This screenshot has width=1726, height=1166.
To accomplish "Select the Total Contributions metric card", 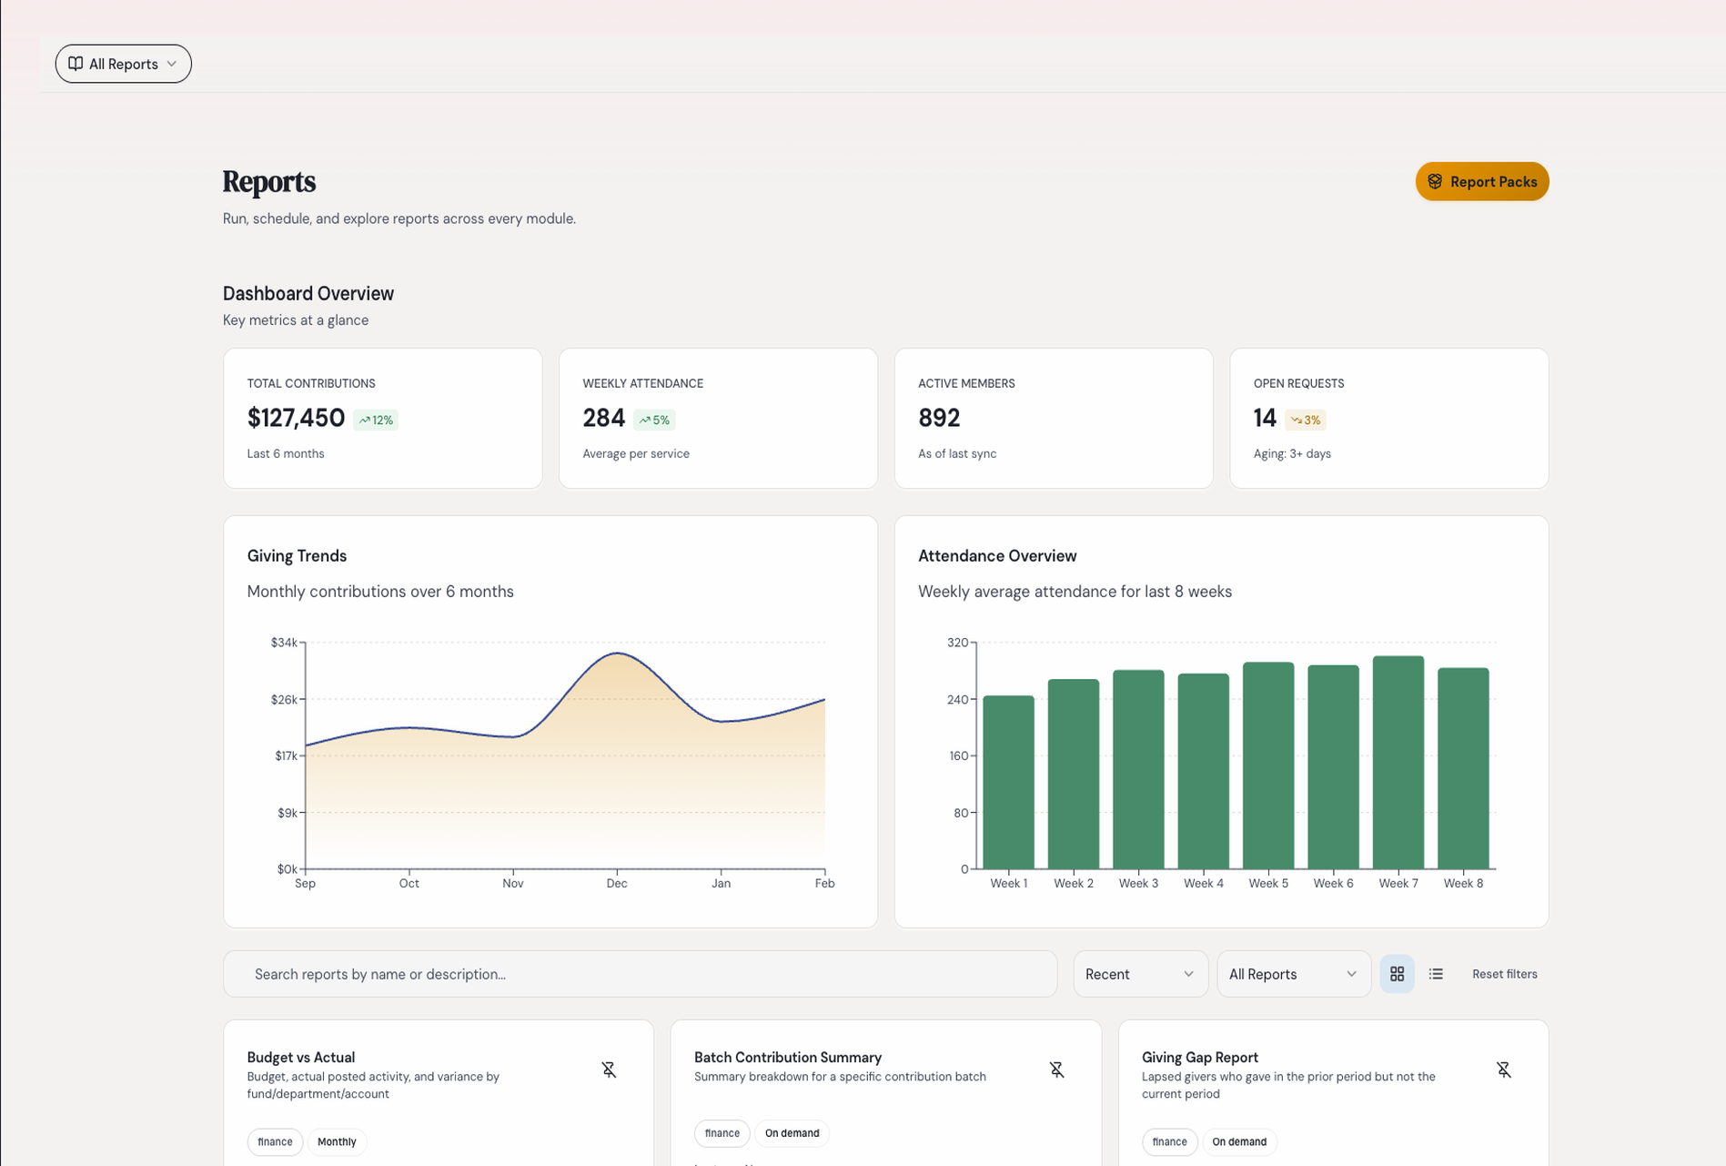I will point(383,419).
